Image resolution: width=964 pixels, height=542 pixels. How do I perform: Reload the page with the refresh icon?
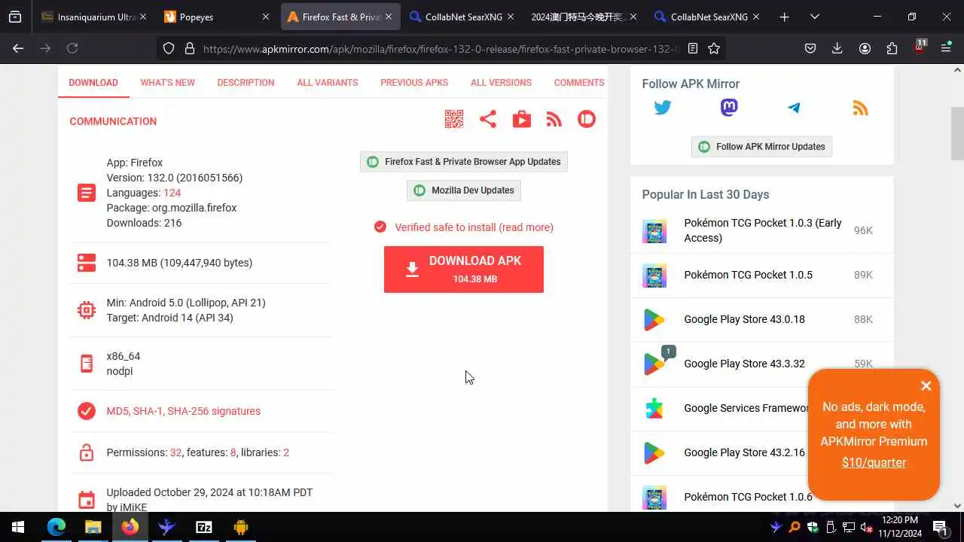(72, 48)
